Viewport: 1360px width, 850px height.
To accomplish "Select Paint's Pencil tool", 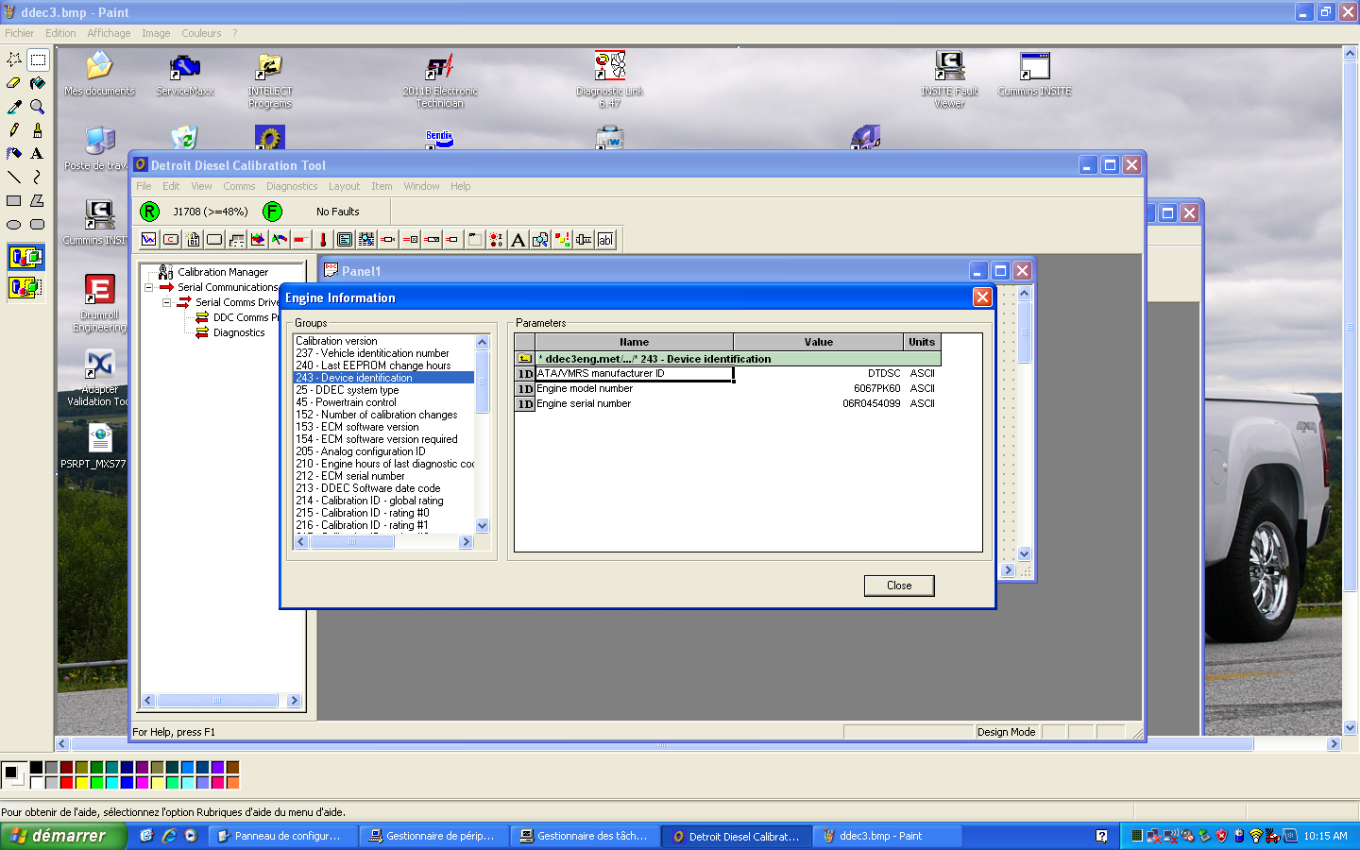I will point(13,130).
